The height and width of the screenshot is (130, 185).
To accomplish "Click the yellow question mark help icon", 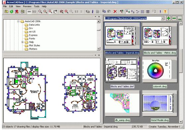I will point(165,12).
